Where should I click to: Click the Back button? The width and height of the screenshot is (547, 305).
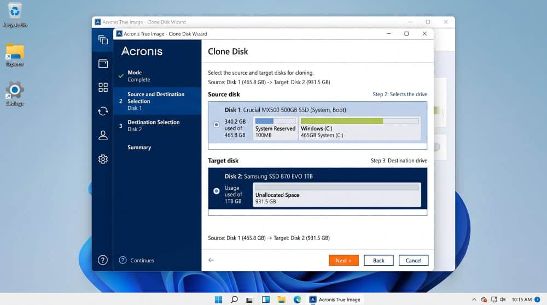pos(379,260)
